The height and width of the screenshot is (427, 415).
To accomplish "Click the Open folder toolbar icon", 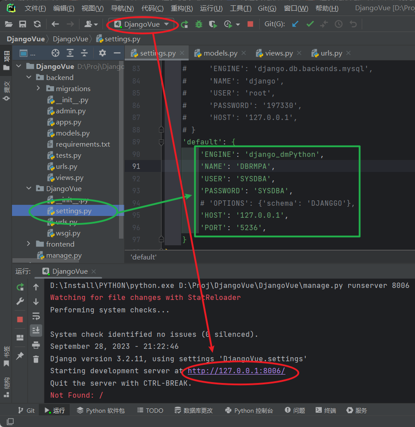I will tap(9, 24).
